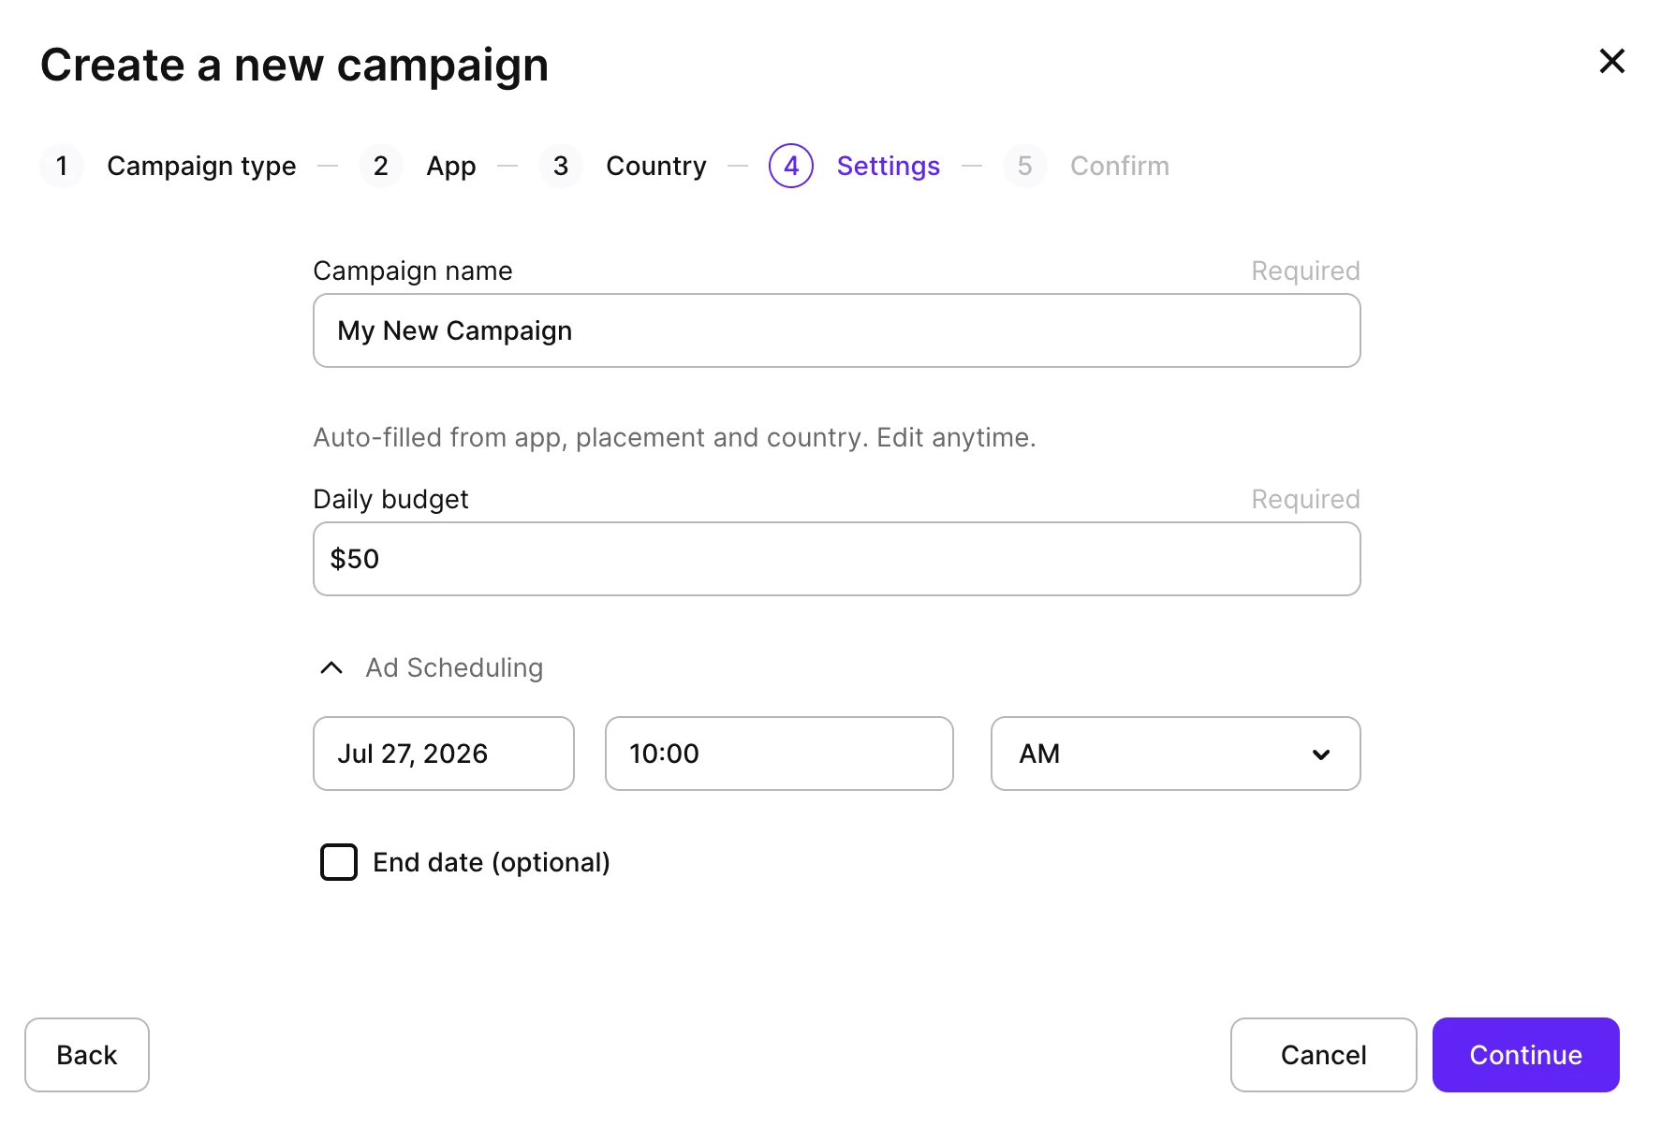Screen dimensions: 1676x1127
Task: Click the step 3 number circle
Action: coord(561,166)
